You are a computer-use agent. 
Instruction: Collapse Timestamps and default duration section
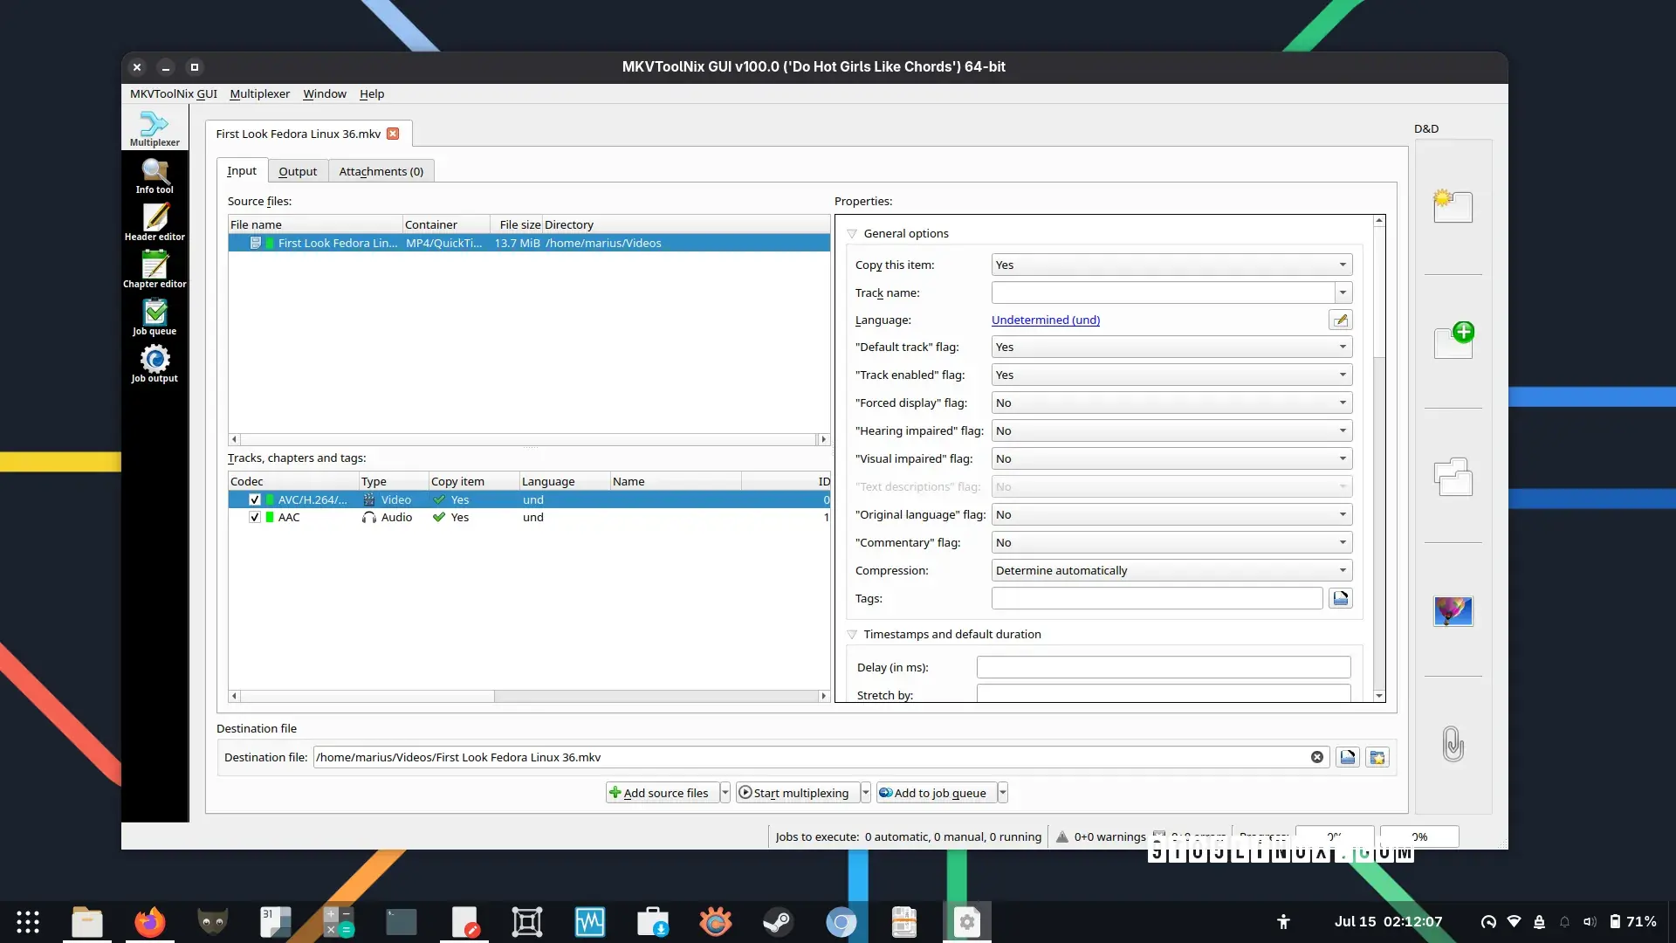click(x=852, y=635)
